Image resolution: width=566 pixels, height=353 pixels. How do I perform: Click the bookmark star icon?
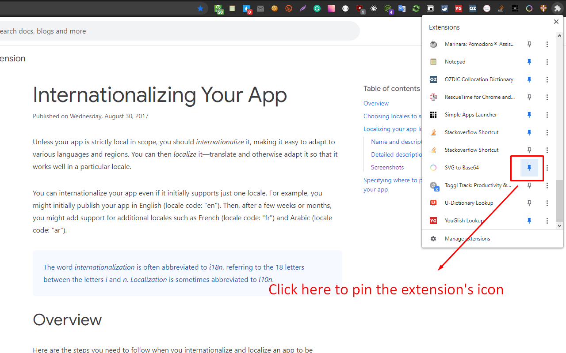[200, 8]
